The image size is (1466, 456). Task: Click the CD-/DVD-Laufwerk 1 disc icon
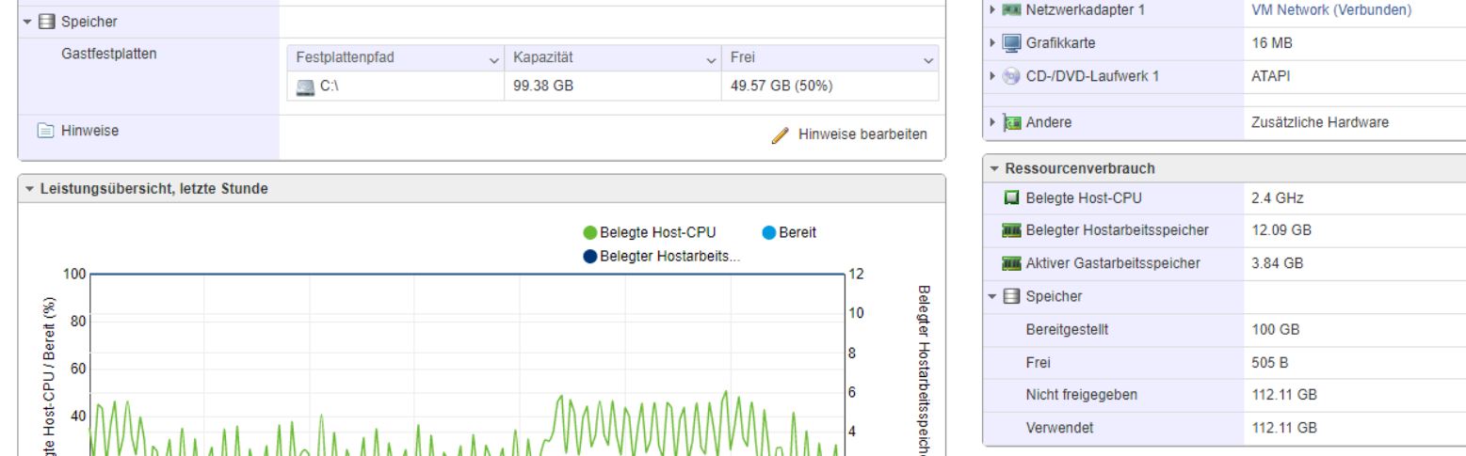tap(1009, 76)
